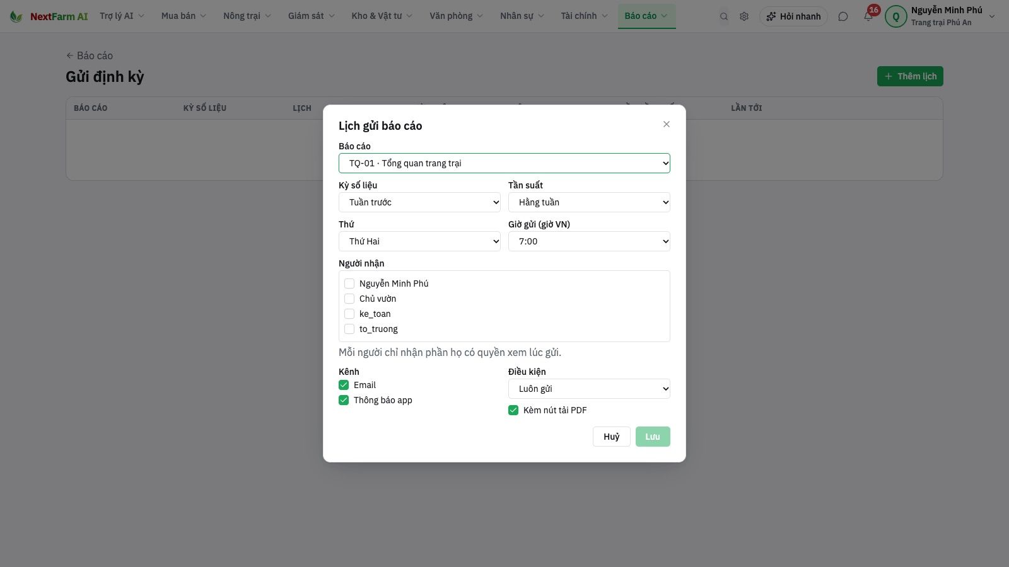The width and height of the screenshot is (1009, 567).
Task: Open Kỳ số liệu dropdown
Action: click(419, 202)
